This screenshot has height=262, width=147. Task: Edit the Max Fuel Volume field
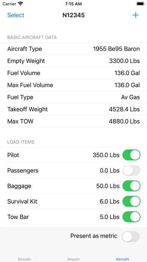(73, 85)
